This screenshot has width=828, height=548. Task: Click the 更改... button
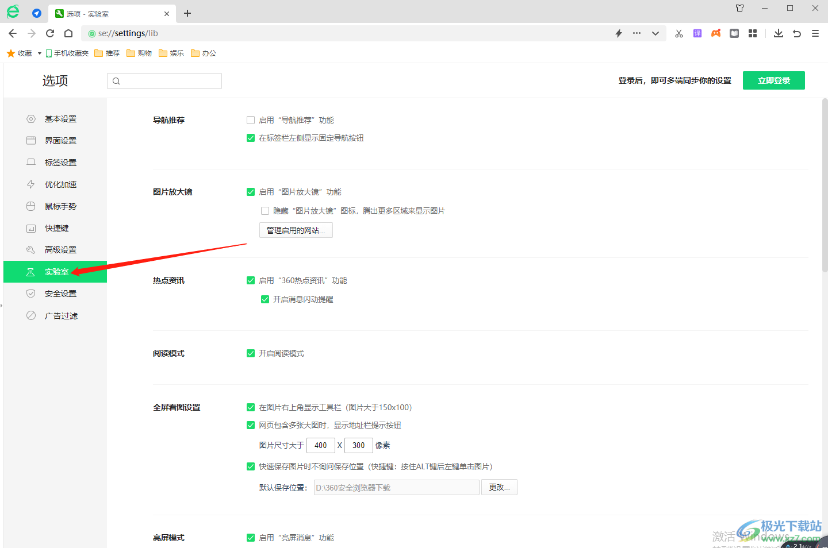(499, 487)
